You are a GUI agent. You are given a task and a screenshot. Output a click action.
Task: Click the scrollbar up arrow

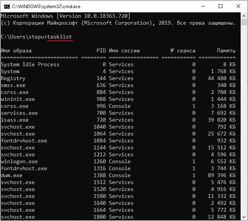(x=244, y=16)
